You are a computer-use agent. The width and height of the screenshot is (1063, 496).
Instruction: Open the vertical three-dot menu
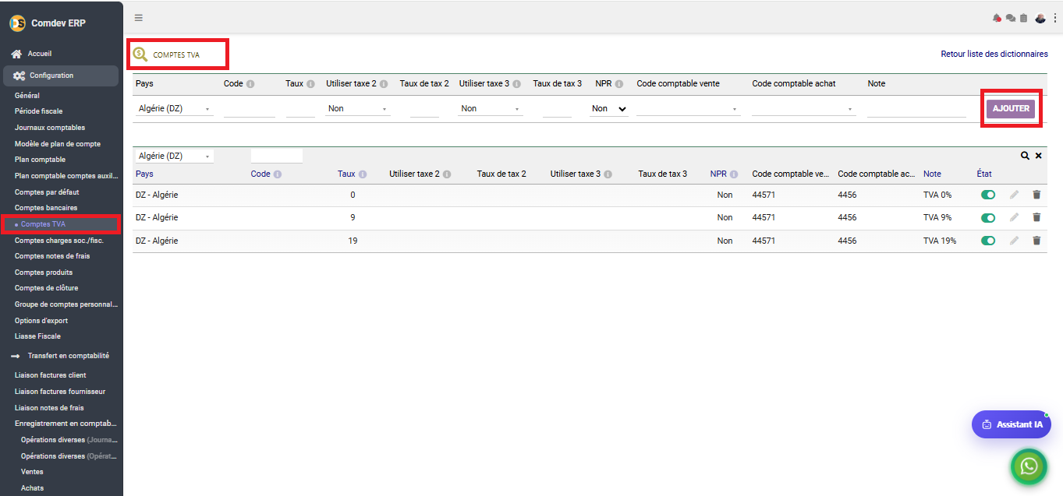tap(1055, 18)
